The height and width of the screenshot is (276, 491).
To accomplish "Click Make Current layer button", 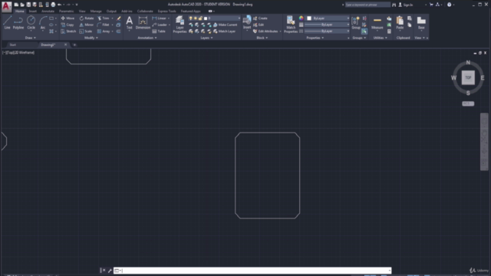I will 225,25.
